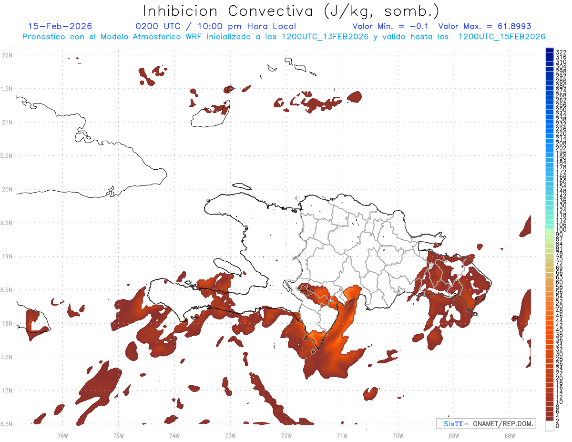Click the 70W longitude label

(x=398, y=435)
